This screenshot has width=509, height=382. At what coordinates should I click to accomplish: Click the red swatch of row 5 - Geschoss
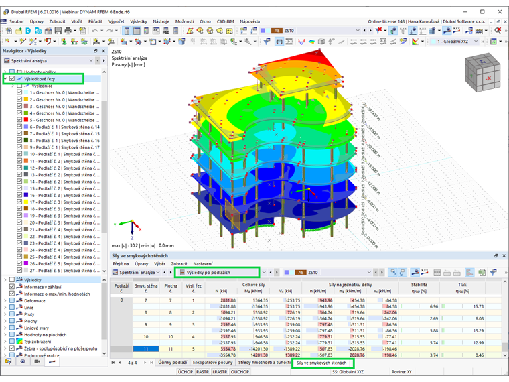26,120
